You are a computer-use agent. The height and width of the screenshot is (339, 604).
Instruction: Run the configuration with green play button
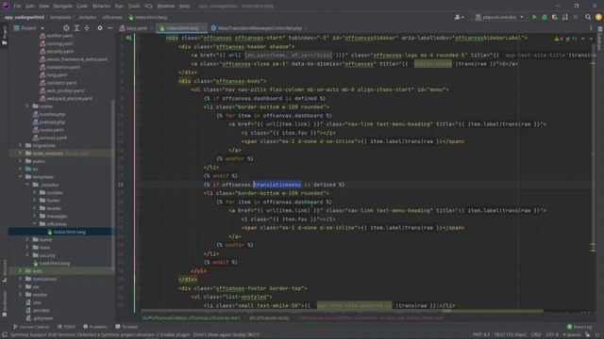(x=534, y=17)
